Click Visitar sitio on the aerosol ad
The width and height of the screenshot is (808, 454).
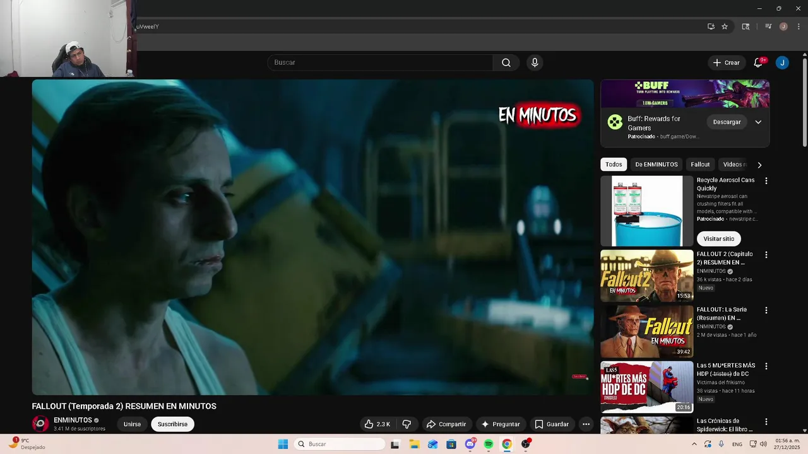point(718,239)
